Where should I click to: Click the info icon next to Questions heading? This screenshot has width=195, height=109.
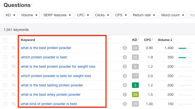tap(32, 4)
